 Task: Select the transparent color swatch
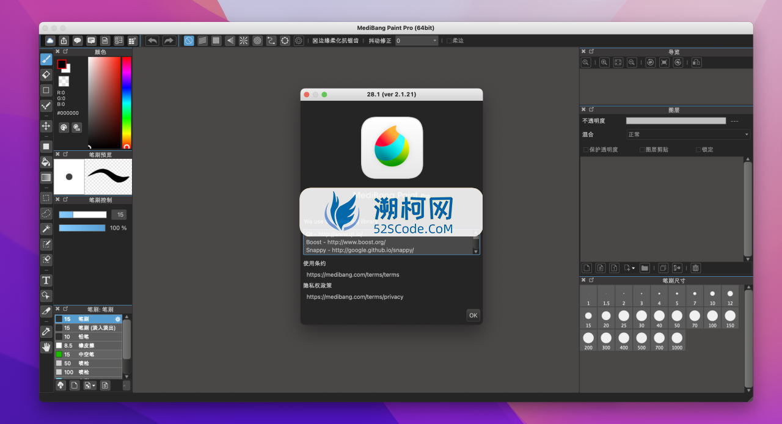pyautogui.click(x=64, y=81)
